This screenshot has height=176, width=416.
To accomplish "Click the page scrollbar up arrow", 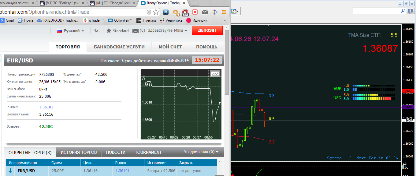I will pos(227,28).
